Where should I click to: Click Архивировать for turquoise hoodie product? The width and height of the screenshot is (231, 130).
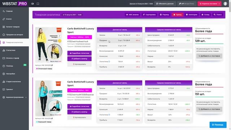[x=79, y=117]
